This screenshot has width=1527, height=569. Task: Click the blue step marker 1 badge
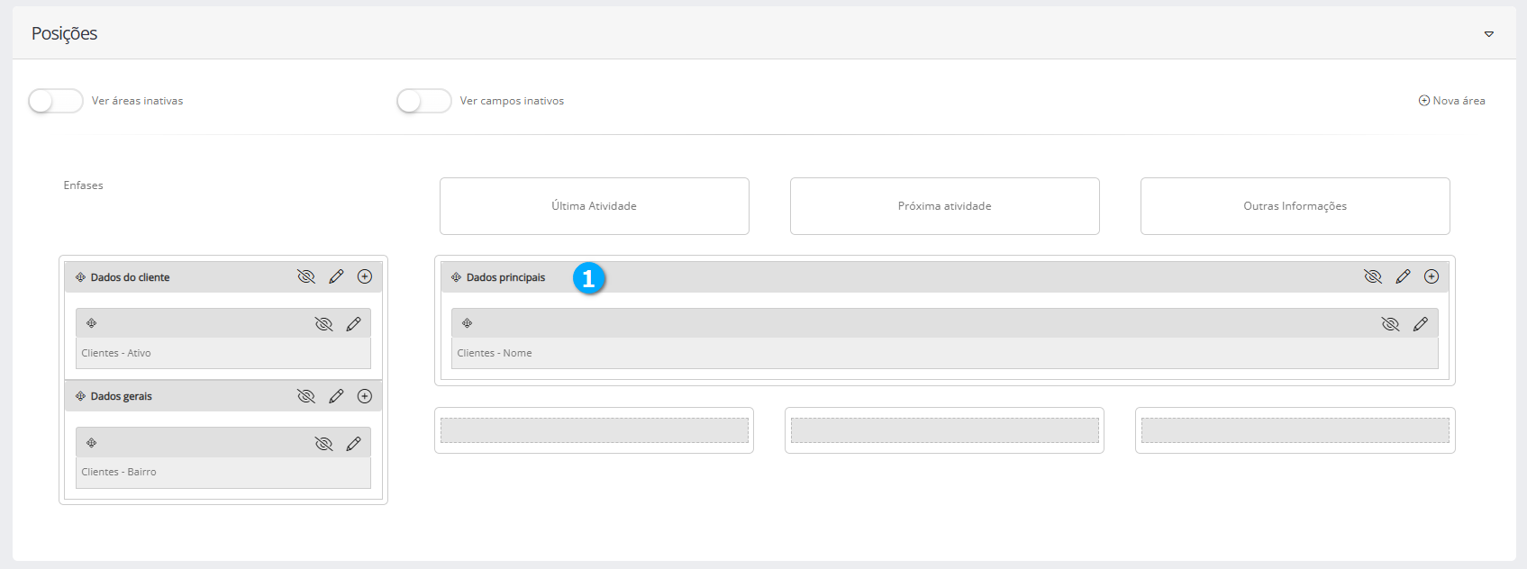(x=589, y=279)
